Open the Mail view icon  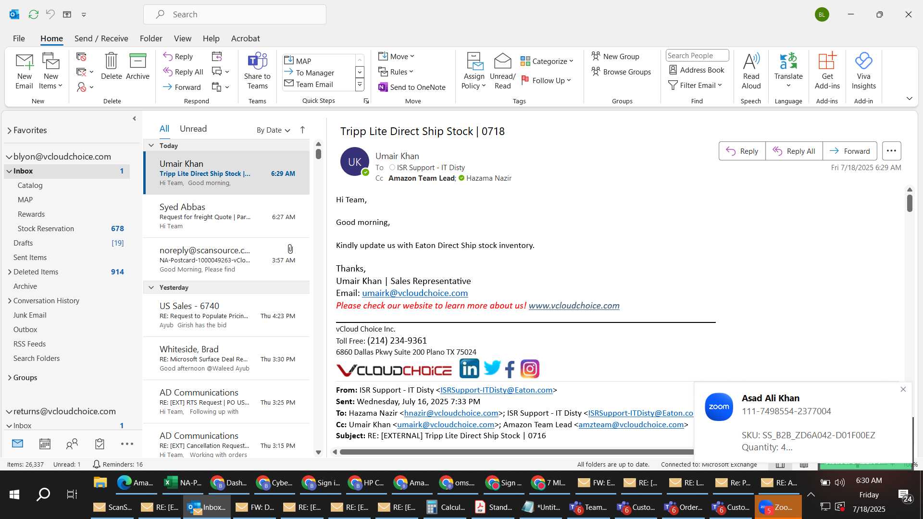(x=17, y=444)
